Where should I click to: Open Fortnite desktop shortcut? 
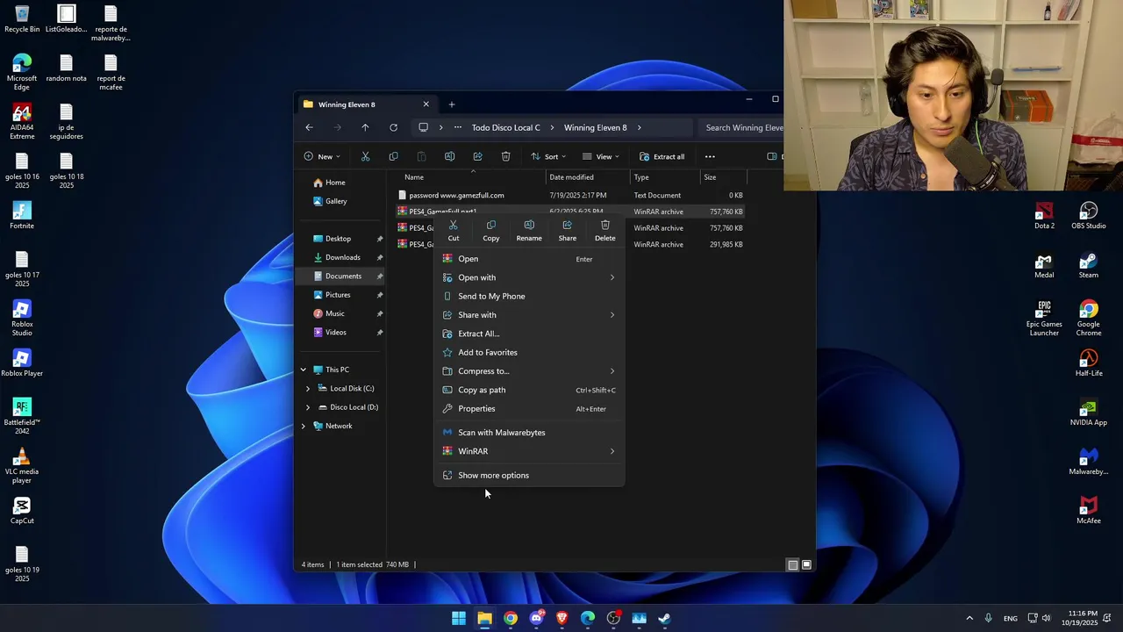click(x=22, y=216)
